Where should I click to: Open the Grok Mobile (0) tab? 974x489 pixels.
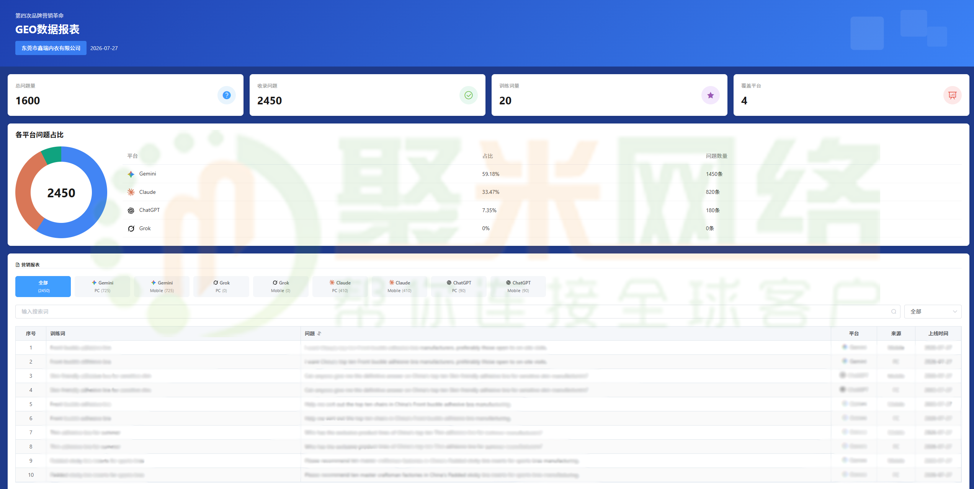tap(281, 286)
